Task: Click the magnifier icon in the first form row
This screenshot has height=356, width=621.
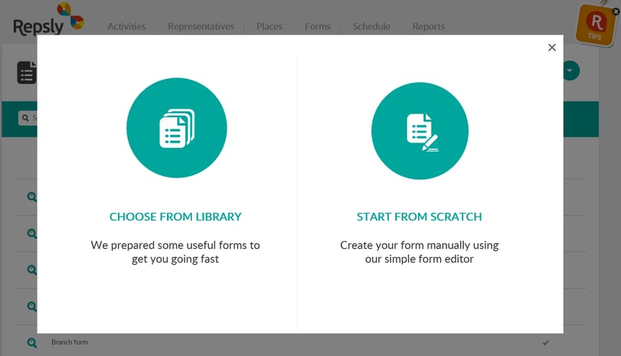Action: [x=31, y=197]
